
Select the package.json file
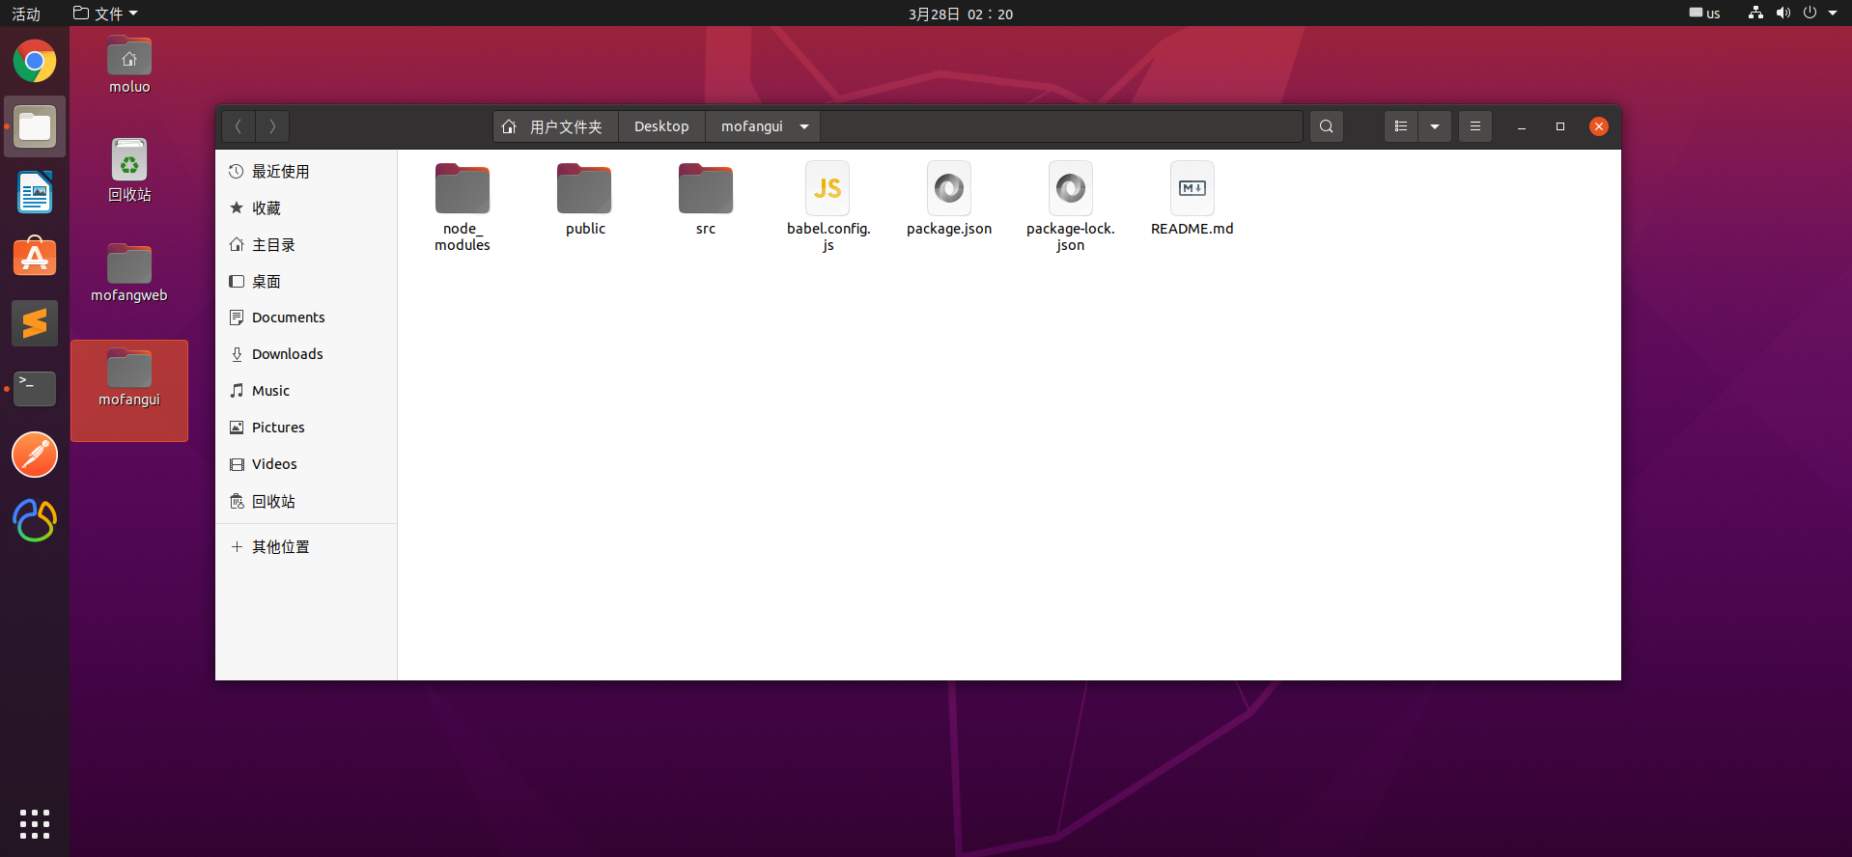point(949,199)
